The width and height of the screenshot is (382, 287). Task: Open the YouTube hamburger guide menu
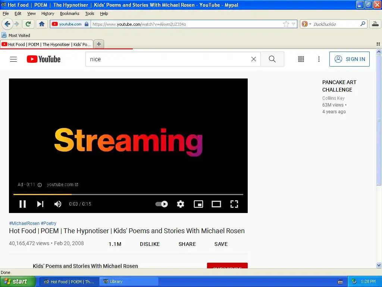click(x=13, y=59)
